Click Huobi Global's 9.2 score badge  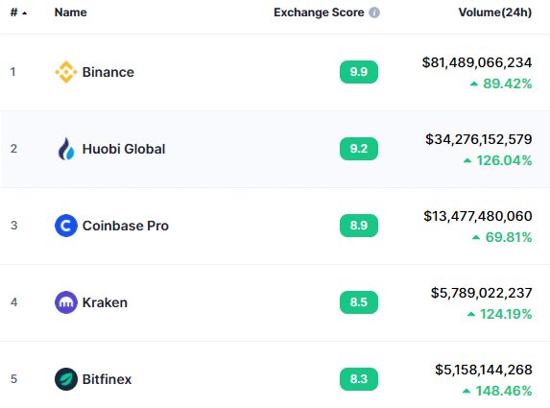click(359, 149)
